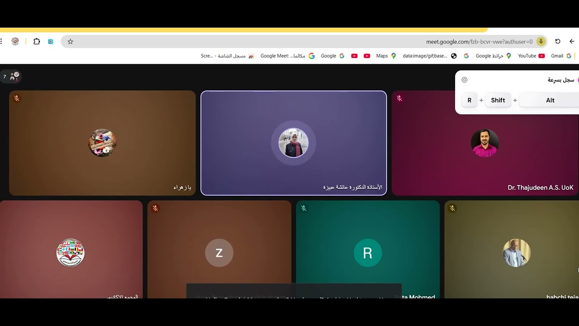Image resolution: width=579 pixels, height=326 pixels.
Task: Click unlabeled Google icon bookmark beside globe
Action: (x=466, y=56)
